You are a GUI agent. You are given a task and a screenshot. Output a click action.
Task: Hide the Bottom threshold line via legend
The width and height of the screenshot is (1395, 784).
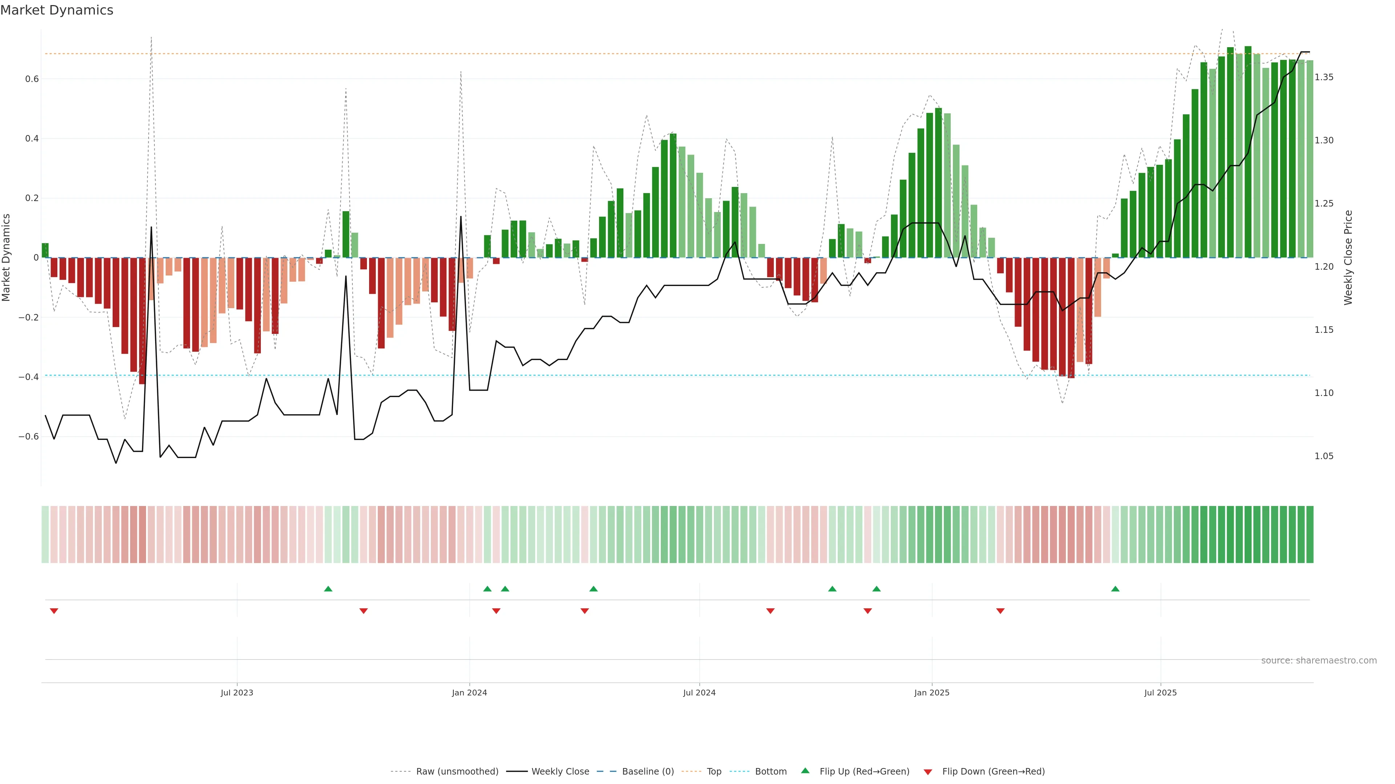771,772
